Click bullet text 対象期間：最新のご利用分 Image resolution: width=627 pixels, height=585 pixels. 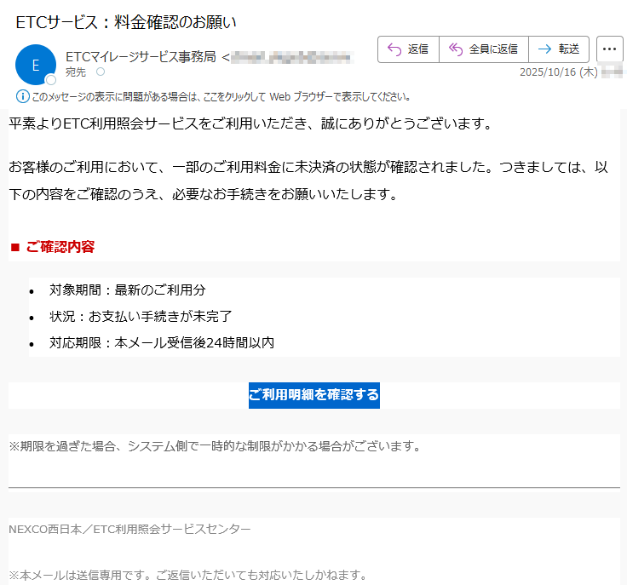point(127,290)
